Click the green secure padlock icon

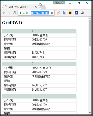(20, 13)
